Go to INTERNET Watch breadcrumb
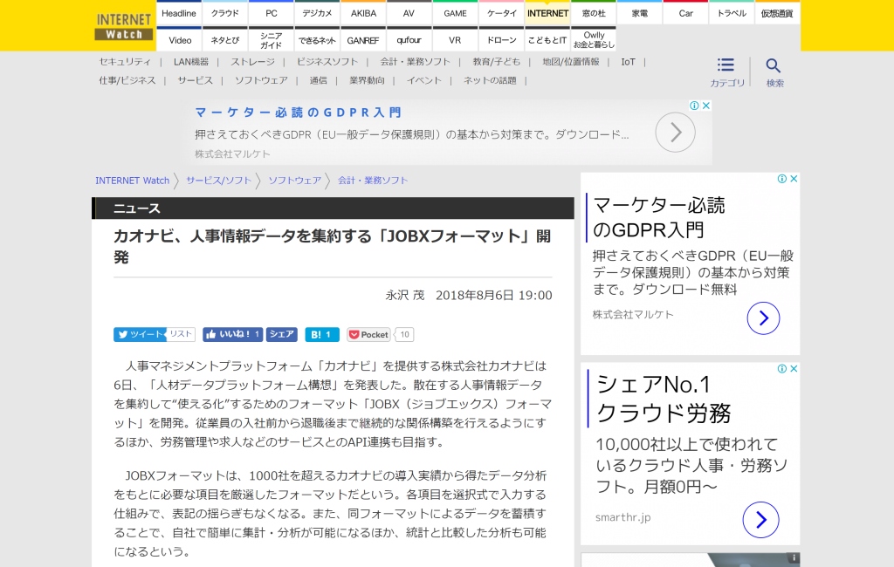Screen dimensions: 894x567 coord(133,180)
